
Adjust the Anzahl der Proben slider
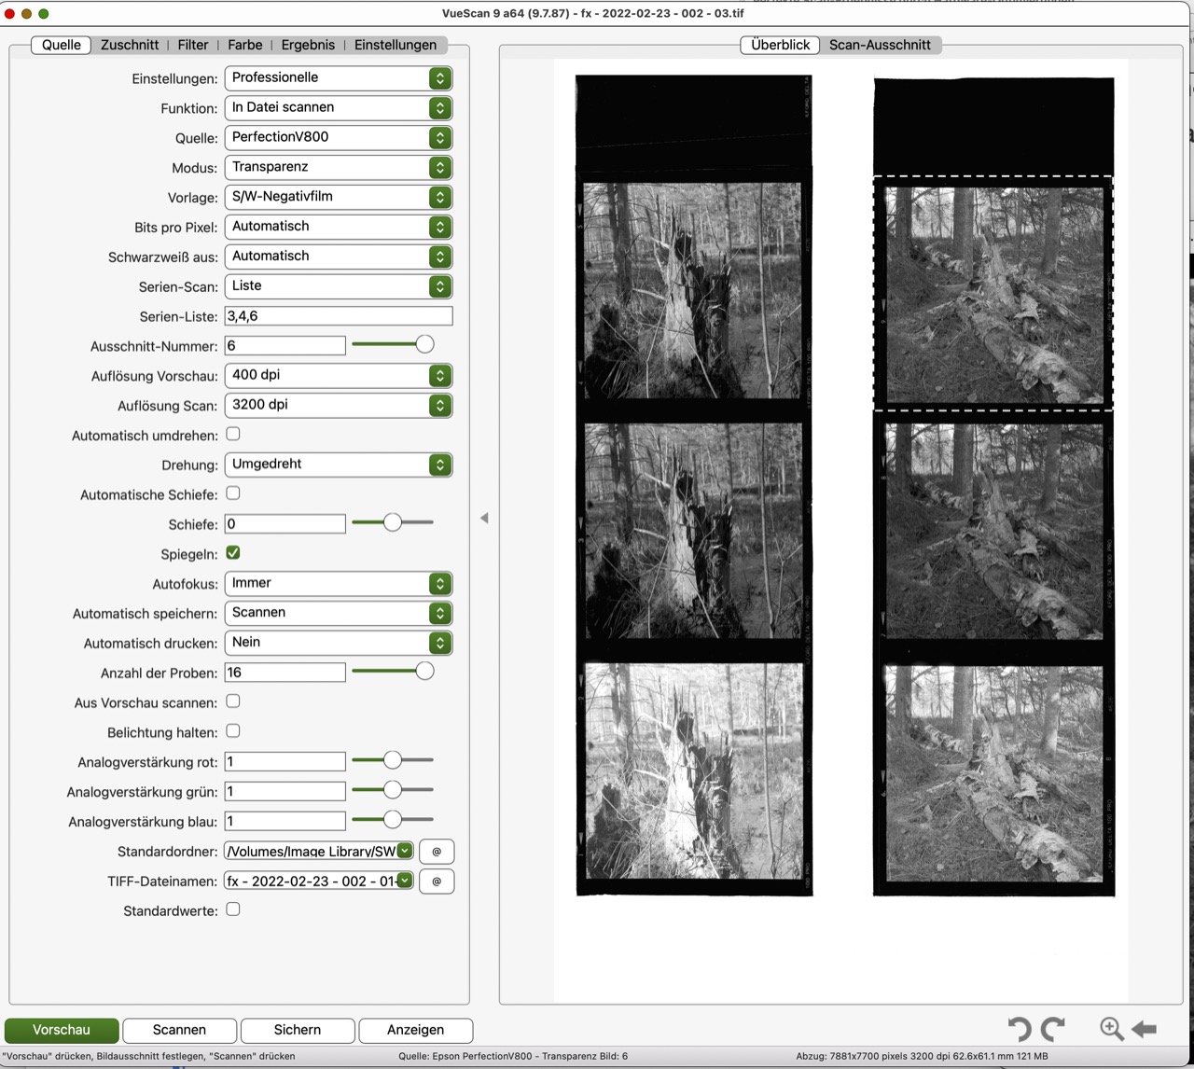[424, 671]
